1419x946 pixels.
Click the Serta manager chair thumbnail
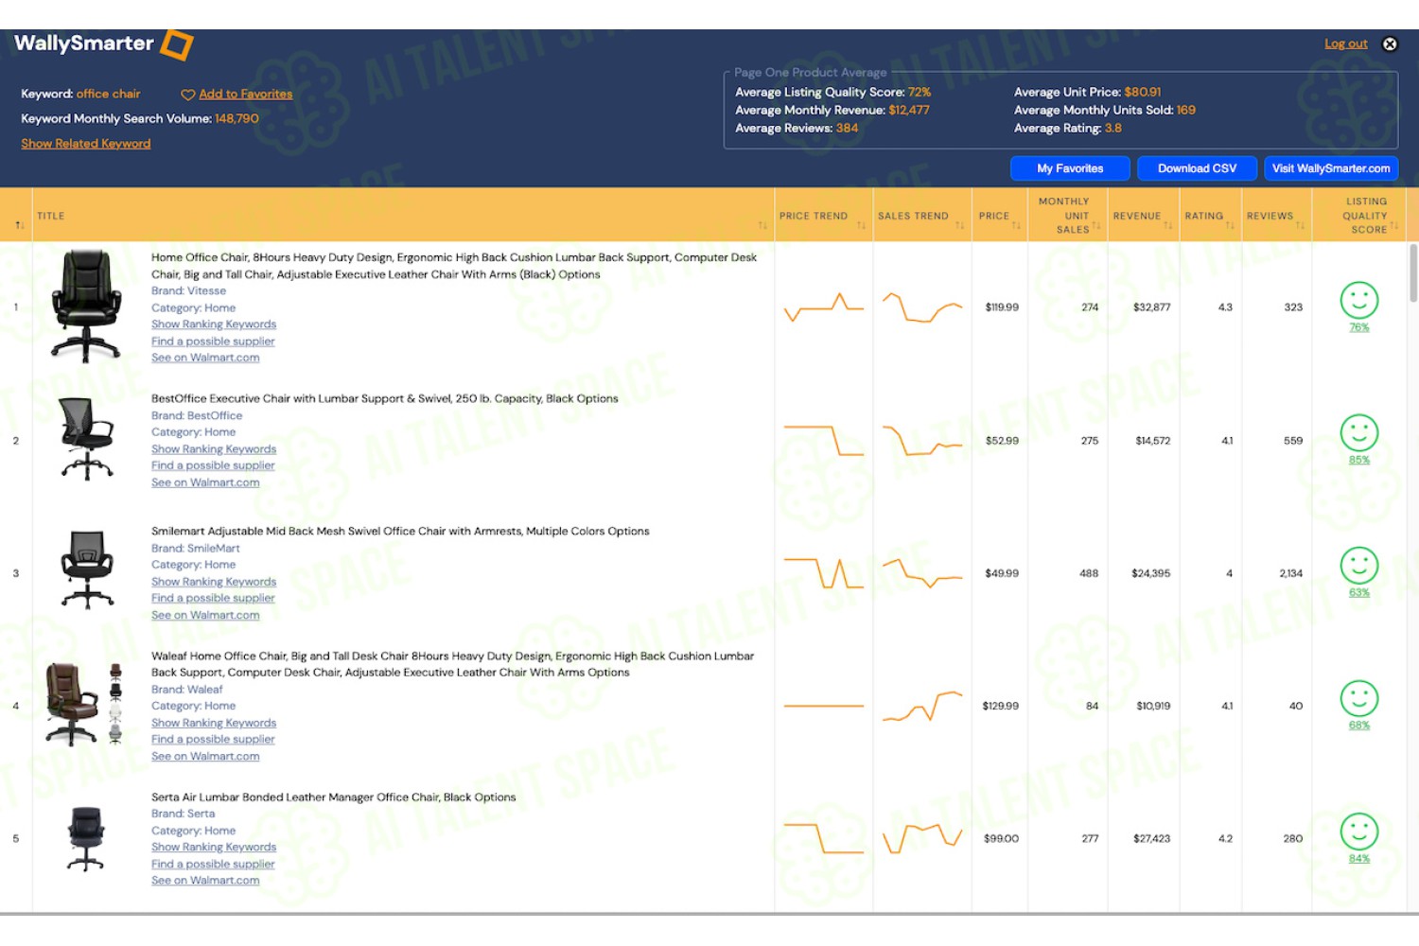pyautogui.click(x=86, y=838)
